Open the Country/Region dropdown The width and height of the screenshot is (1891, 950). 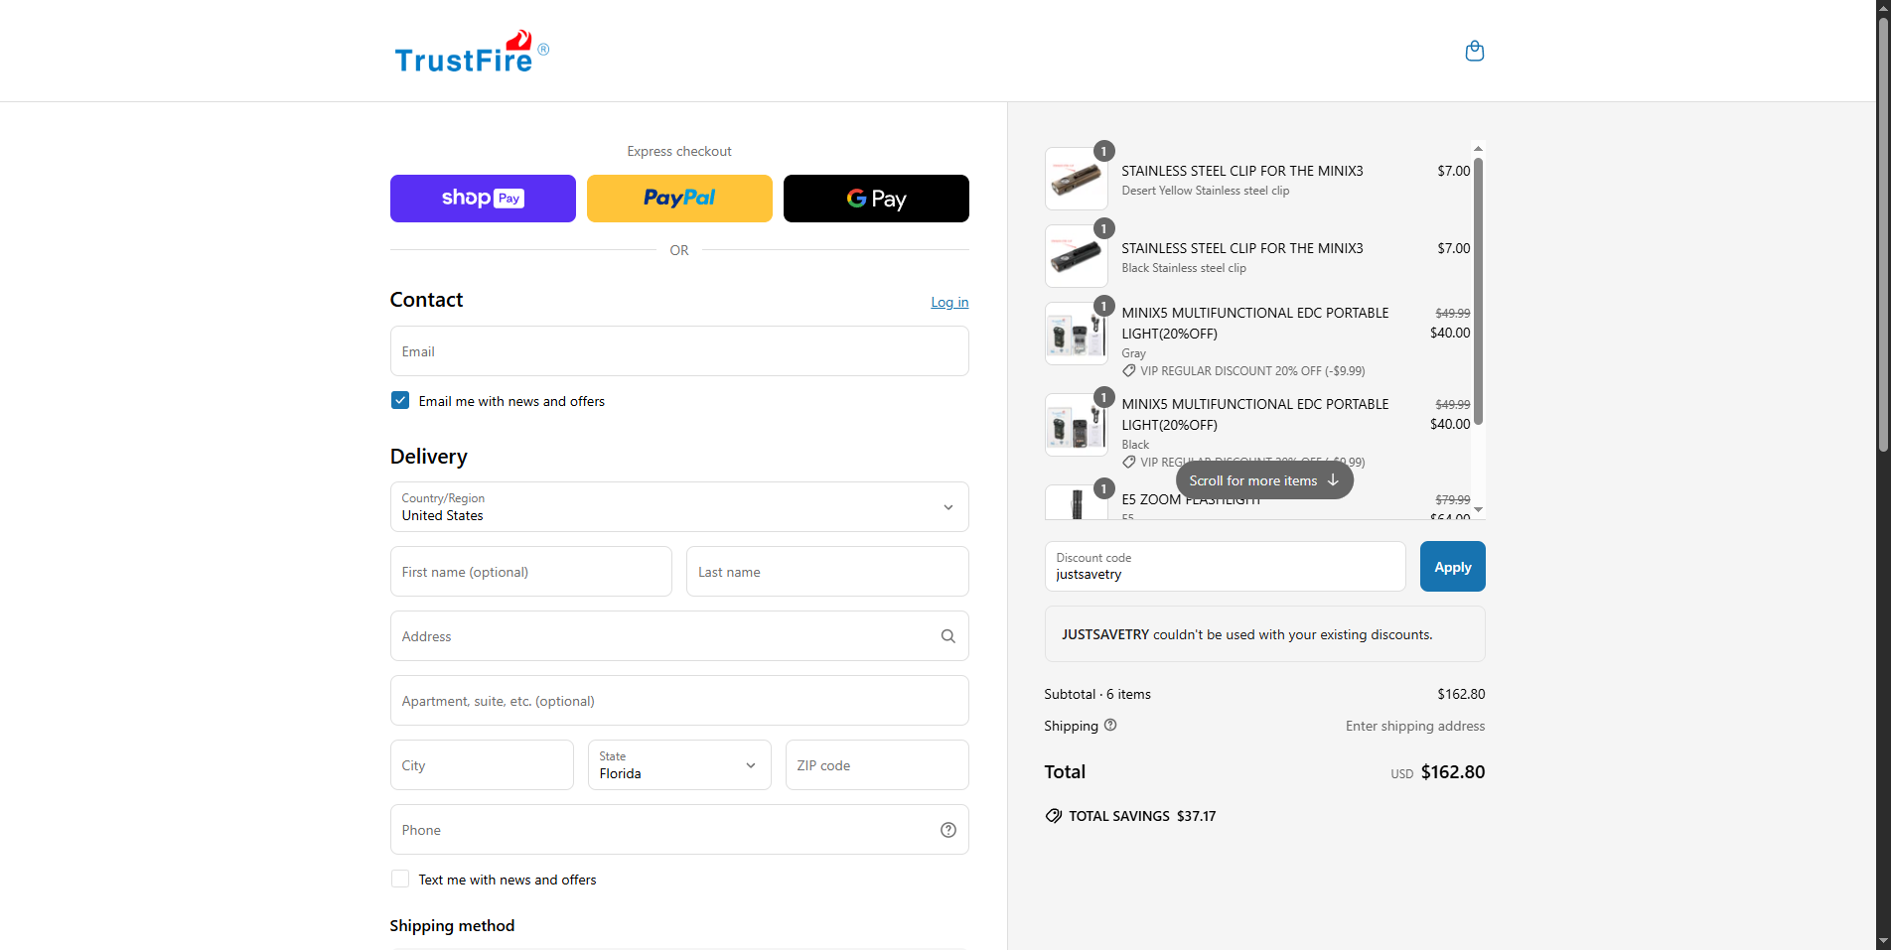tap(679, 507)
